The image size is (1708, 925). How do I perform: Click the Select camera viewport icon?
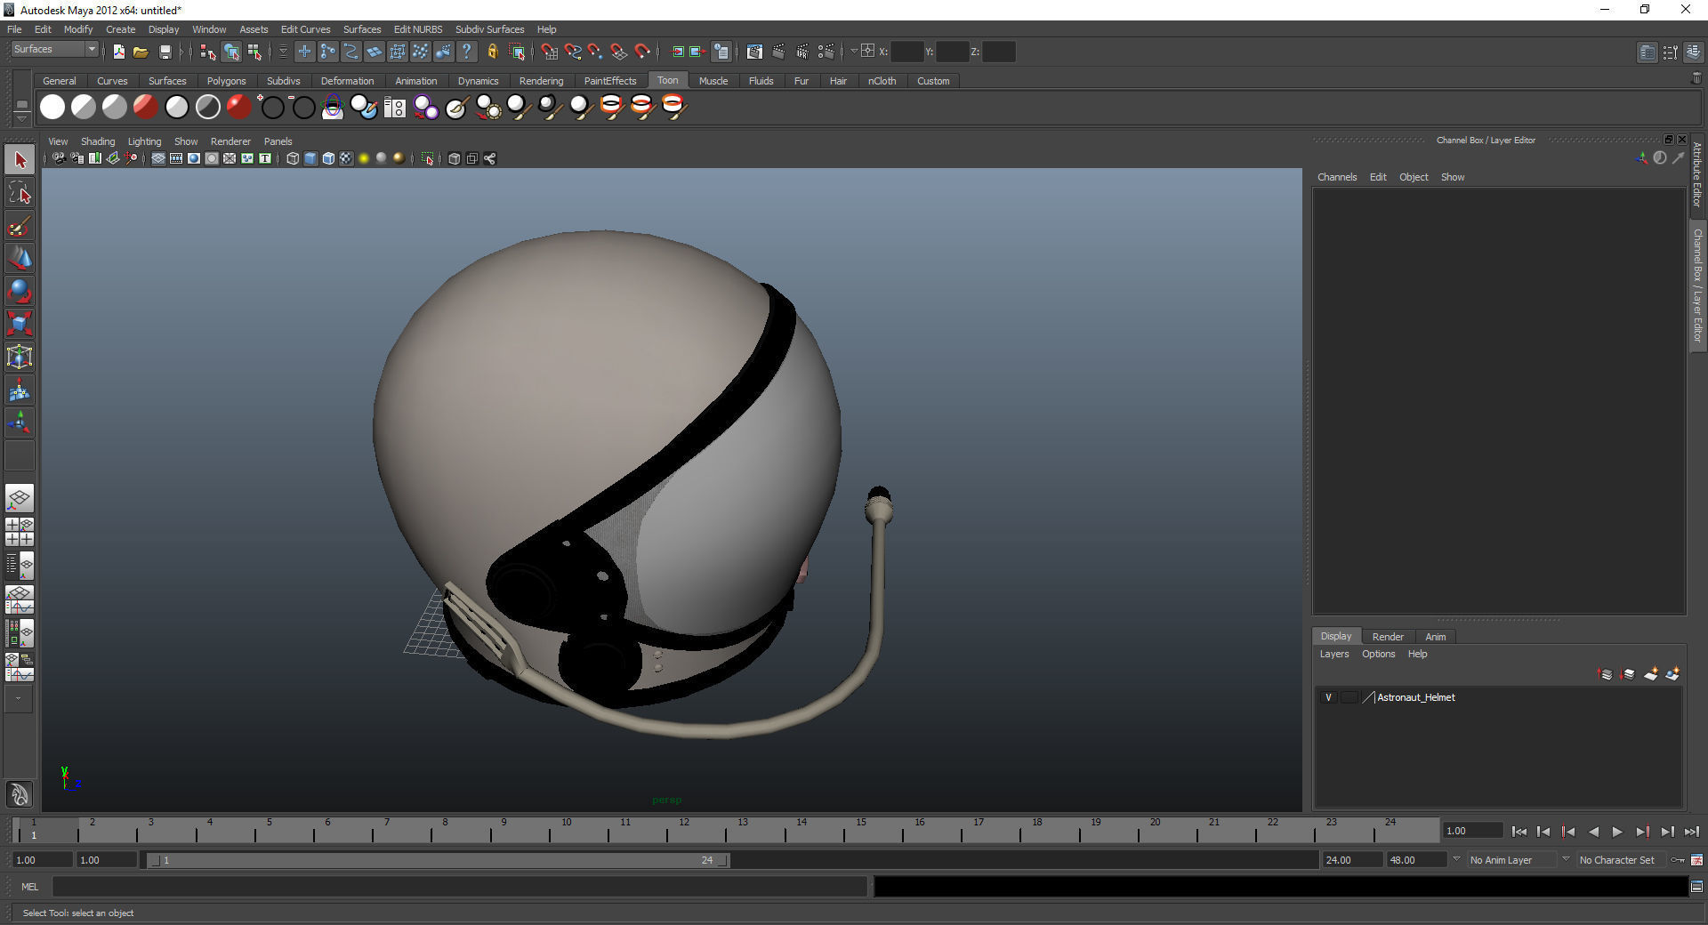click(59, 158)
